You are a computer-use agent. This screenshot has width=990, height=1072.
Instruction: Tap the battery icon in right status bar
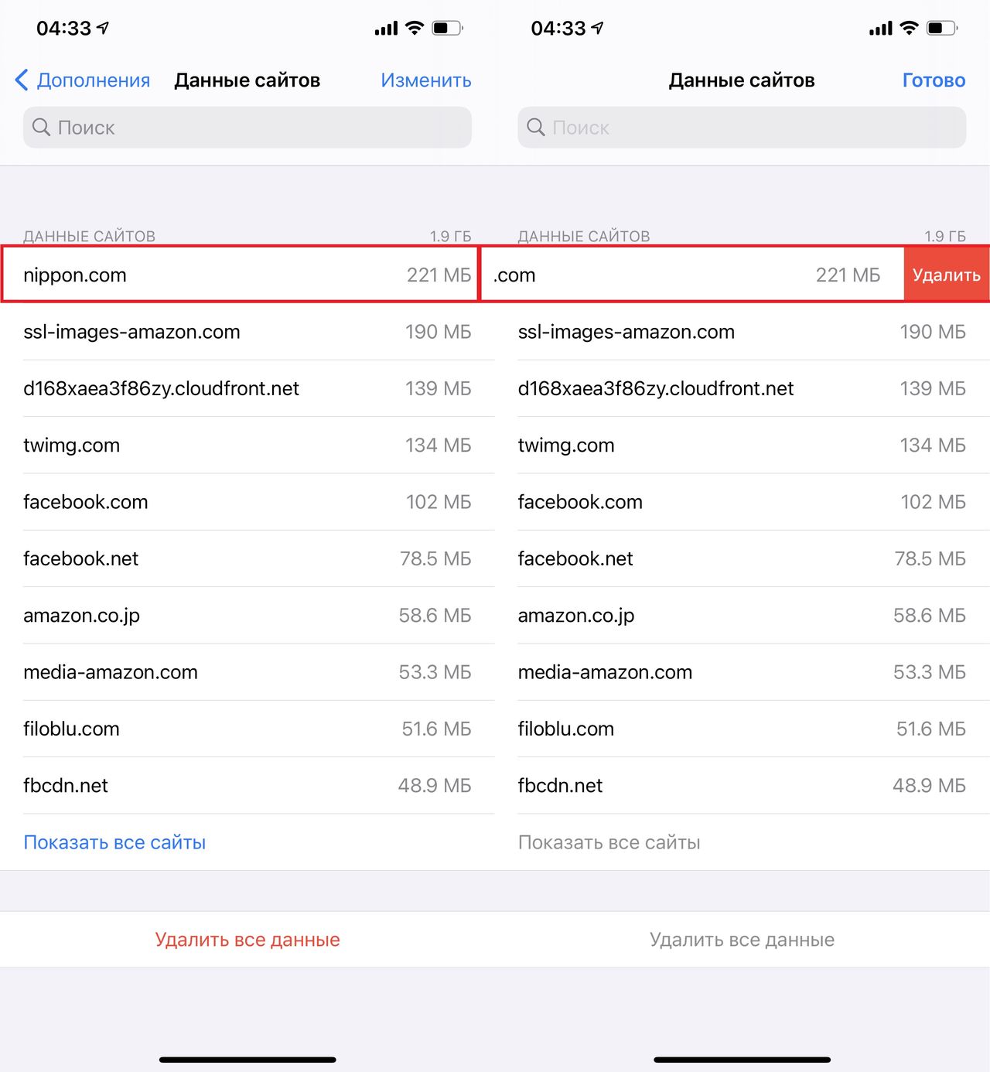click(x=942, y=29)
